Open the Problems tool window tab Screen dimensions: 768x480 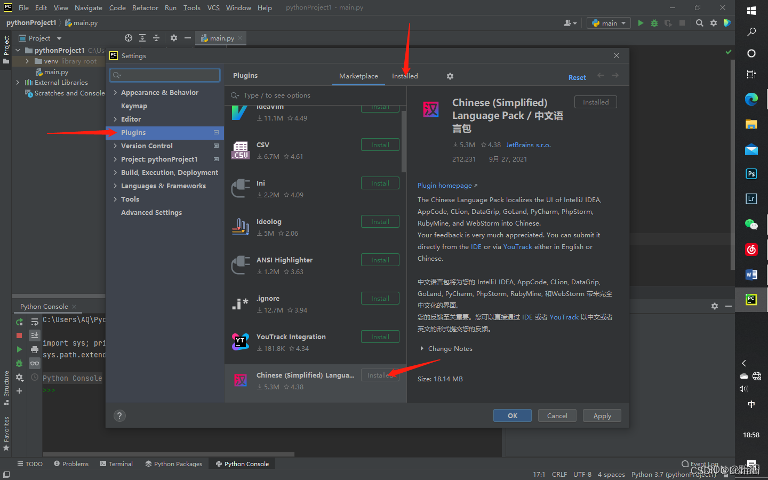(71, 464)
